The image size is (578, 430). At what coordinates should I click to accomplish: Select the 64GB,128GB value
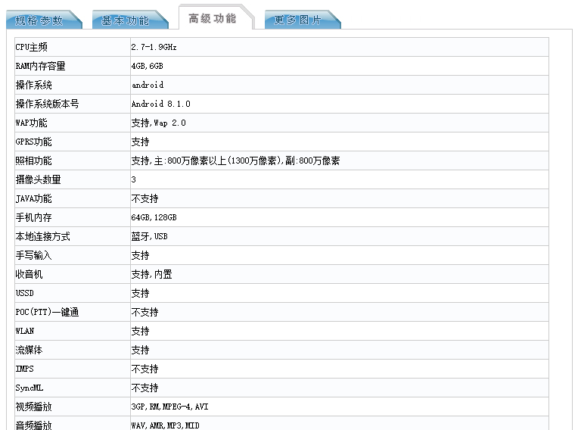coord(154,217)
